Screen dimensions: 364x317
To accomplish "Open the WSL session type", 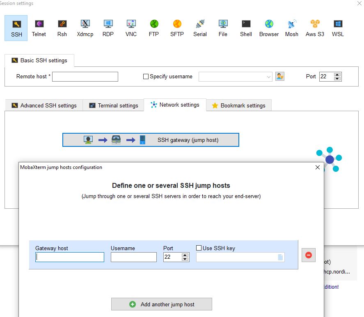I will click(338, 28).
